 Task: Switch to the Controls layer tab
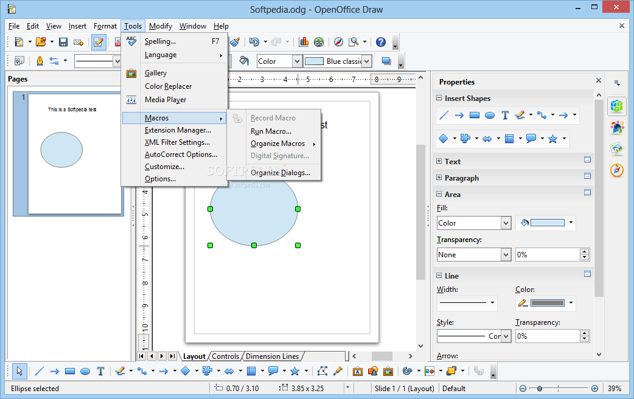tap(225, 356)
